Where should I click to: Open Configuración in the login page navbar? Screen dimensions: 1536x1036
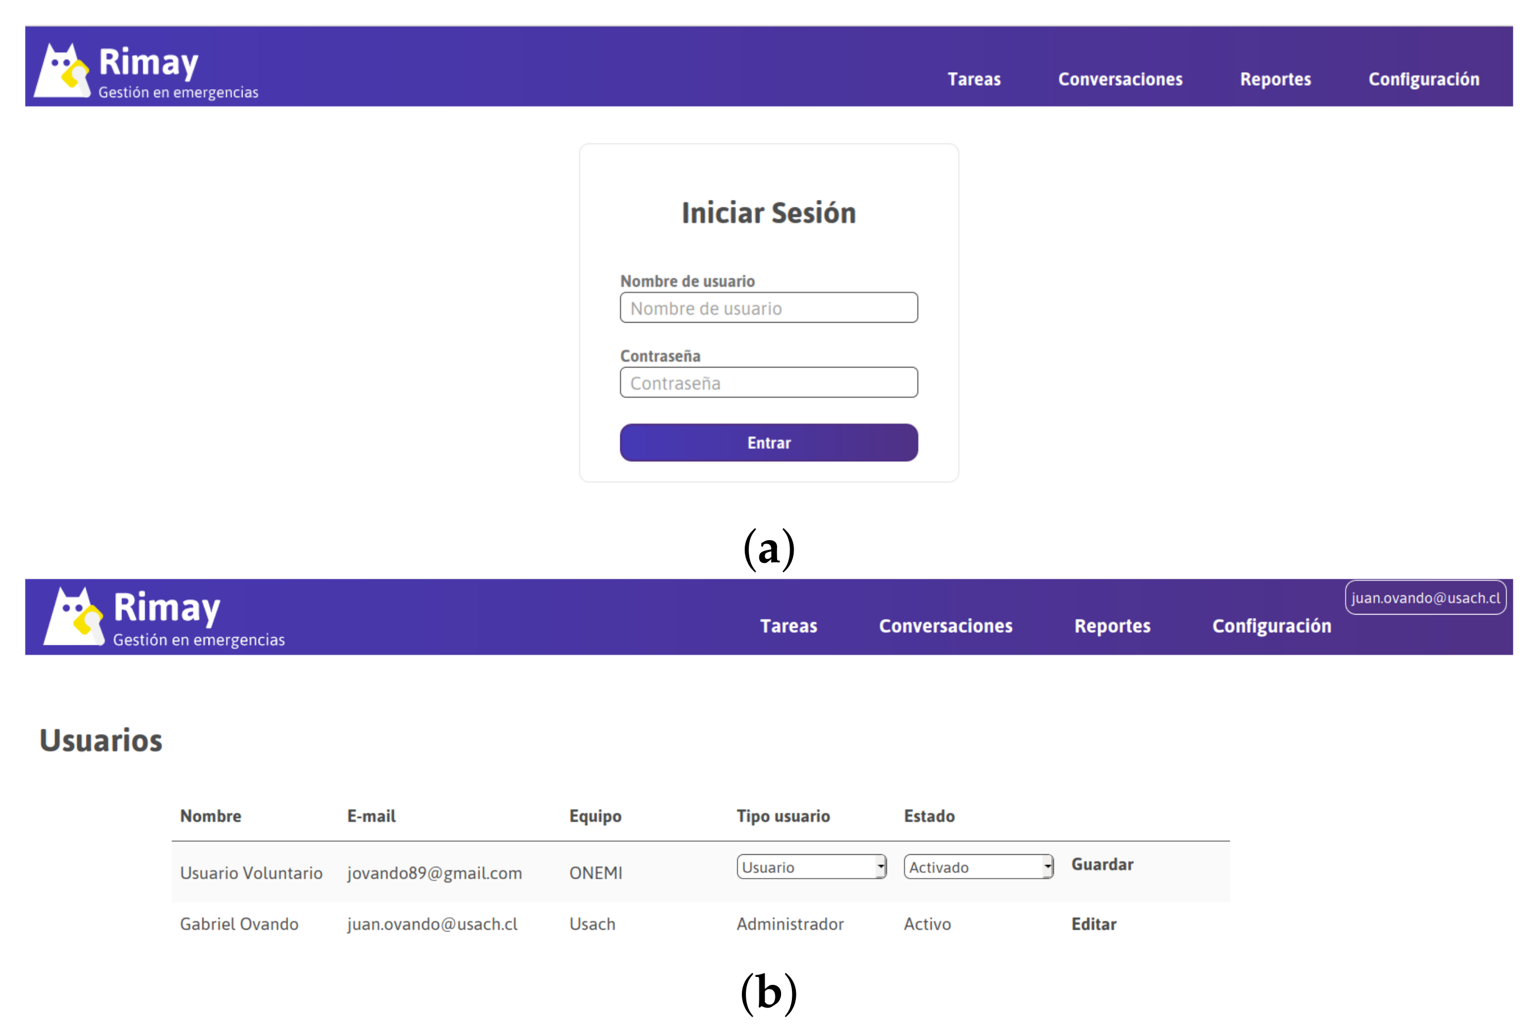click(x=1424, y=80)
